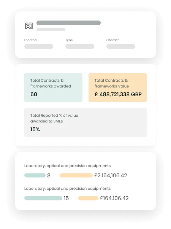Select the placeholder under Contact
Viewport: 171px width, 229px height.
[x=121, y=46]
